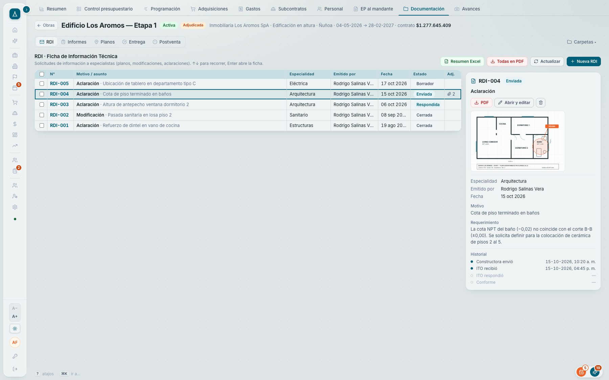Click the Nueva RDI button

click(x=584, y=61)
